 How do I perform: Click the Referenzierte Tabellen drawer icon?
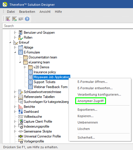click(x=21, y=97)
